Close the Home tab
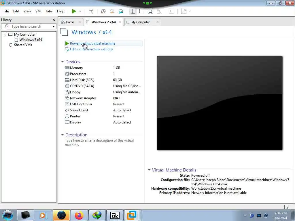The image size is (295, 221). coord(80,22)
